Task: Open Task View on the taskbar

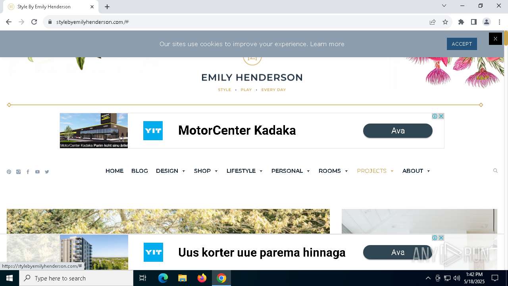Action: tap(143, 278)
